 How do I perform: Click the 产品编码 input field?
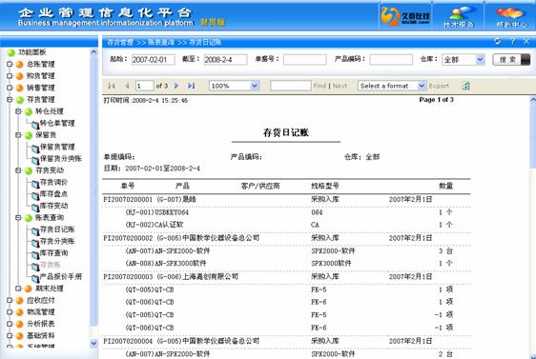tap(391, 60)
